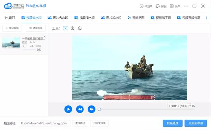The height and width of the screenshot is (130, 211).
Task: Click the playback progress slider handle
Action: click(99, 109)
